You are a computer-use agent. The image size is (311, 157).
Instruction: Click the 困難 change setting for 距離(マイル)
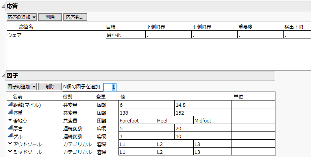coord(102,105)
